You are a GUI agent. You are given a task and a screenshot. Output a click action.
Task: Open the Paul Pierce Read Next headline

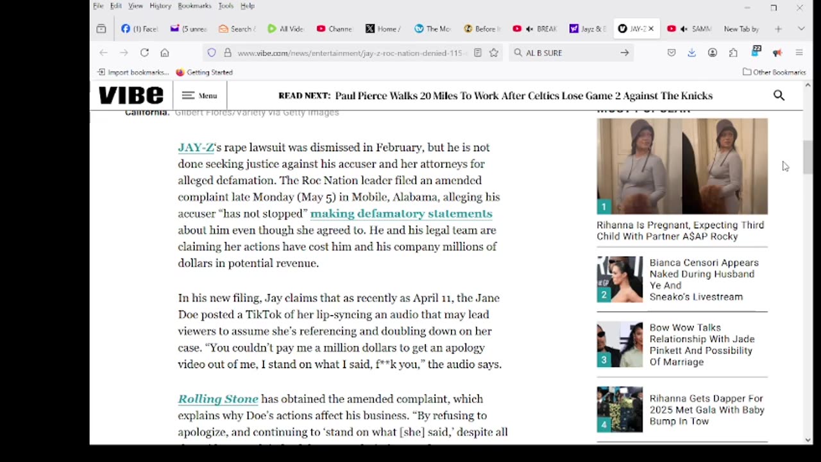point(523,96)
